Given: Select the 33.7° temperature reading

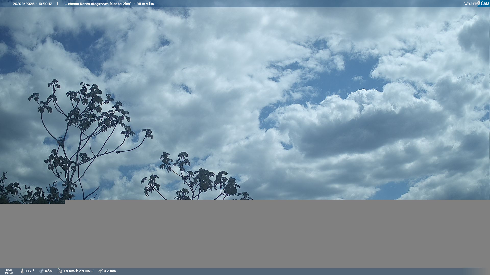Looking at the screenshot, I should click(x=29, y=271).
